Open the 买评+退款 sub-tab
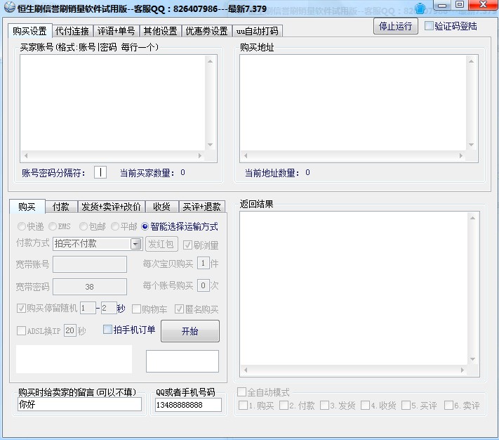 click(x=201, y=207)
